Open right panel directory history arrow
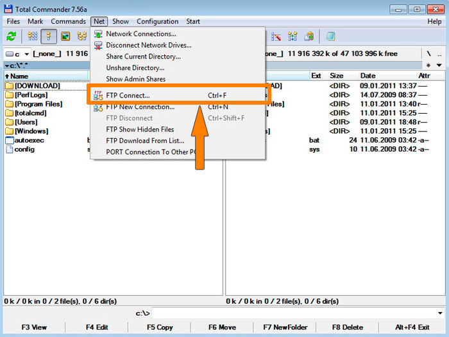 pyautogui.click(x=439, y=65)
